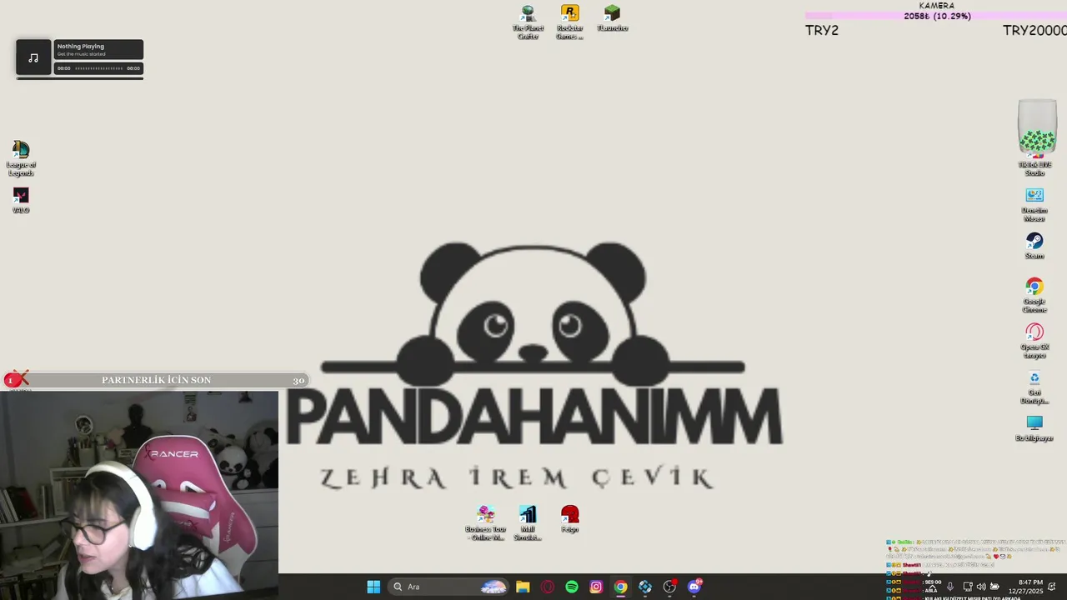Open The Planet Crafter desktop shortcut

tap(528, 22)
